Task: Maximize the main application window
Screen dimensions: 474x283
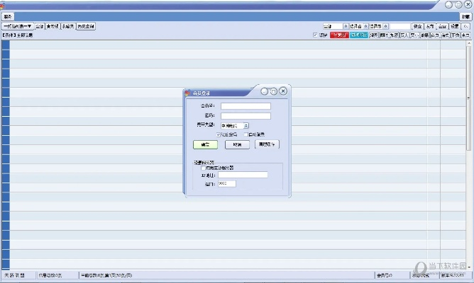Action: tap(458, 4)
